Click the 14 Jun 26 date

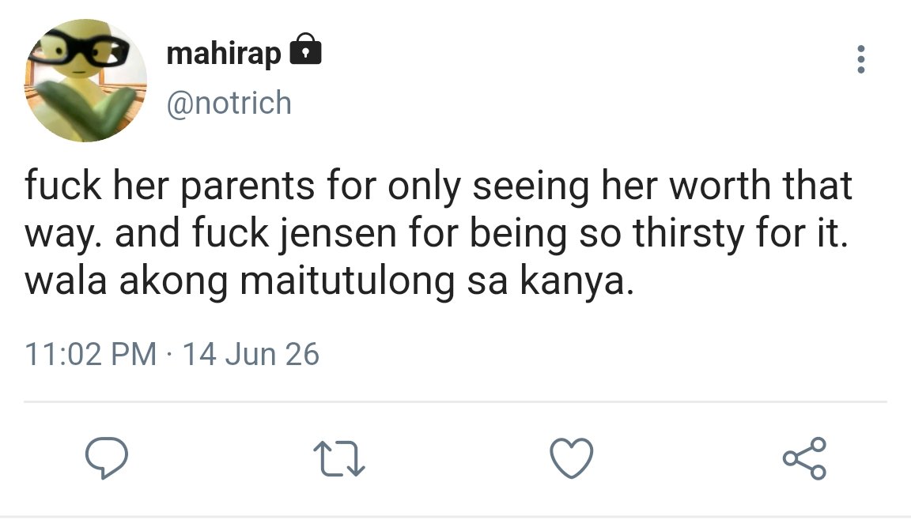click(251, 354)
